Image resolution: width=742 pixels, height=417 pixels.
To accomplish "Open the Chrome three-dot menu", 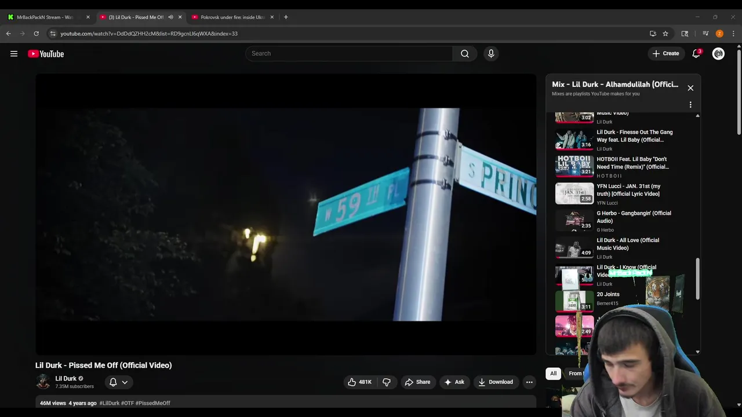I will point(733,34).
